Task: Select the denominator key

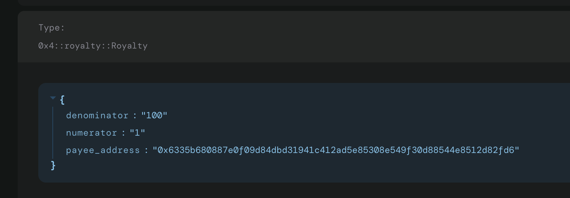Action: point(97,115)
